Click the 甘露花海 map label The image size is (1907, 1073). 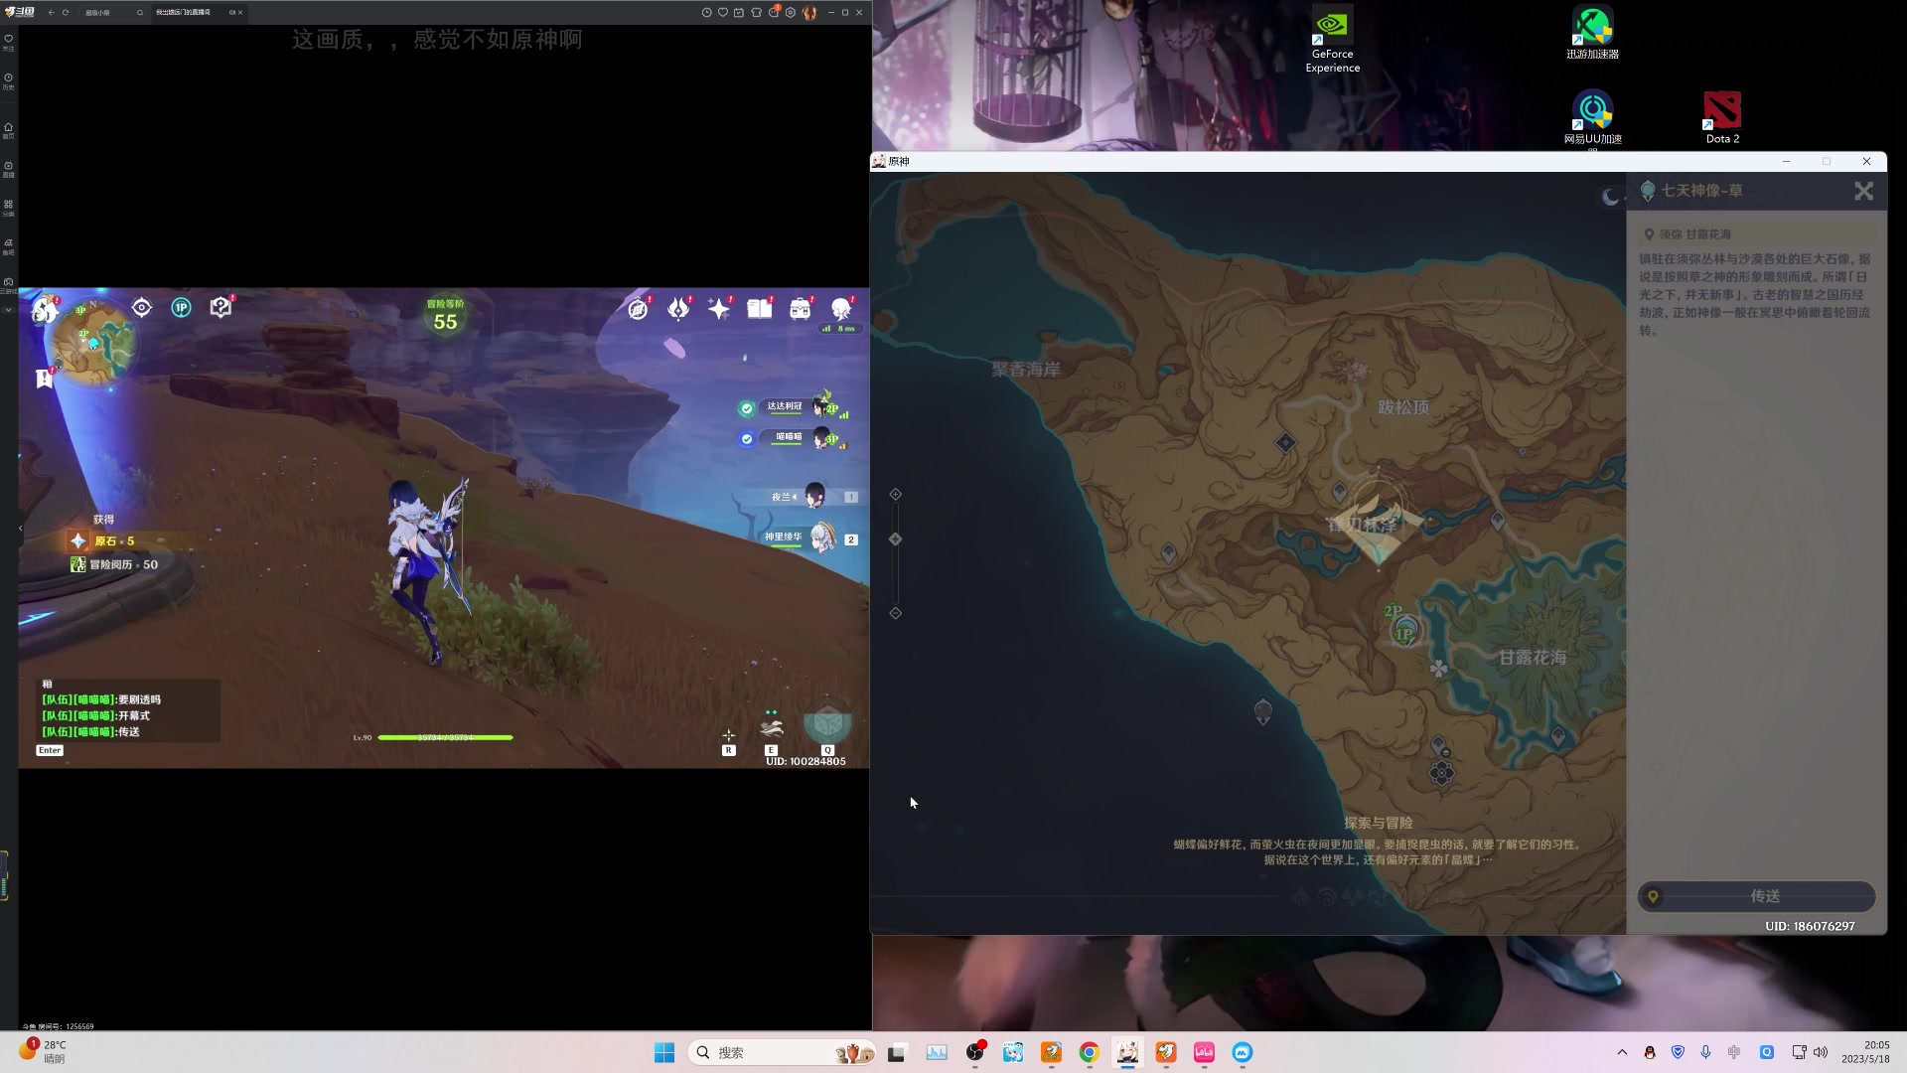coord(1532,658)
